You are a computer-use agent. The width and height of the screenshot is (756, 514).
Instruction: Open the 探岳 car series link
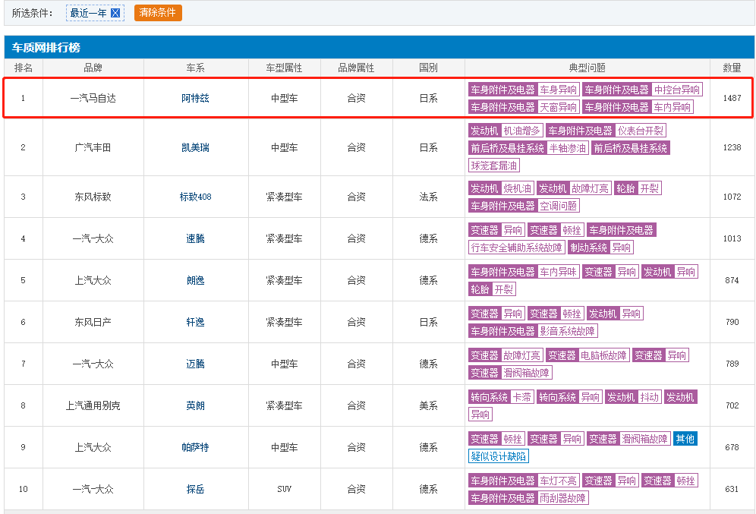tap(195, 490)
